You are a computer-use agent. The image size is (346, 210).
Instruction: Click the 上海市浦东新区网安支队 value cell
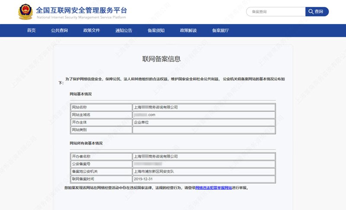click(204, 172)
